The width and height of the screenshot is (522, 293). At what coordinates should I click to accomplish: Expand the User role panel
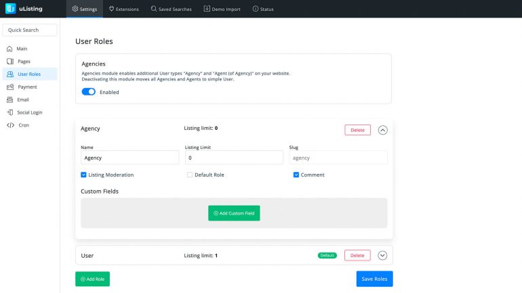coord(382,255)
